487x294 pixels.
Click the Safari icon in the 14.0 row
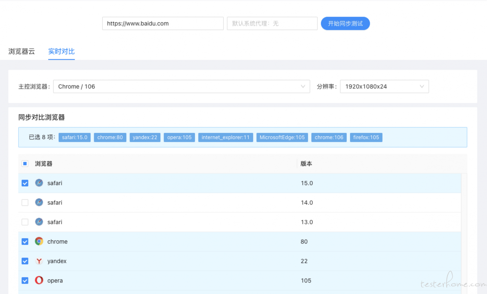coord(39,202)
